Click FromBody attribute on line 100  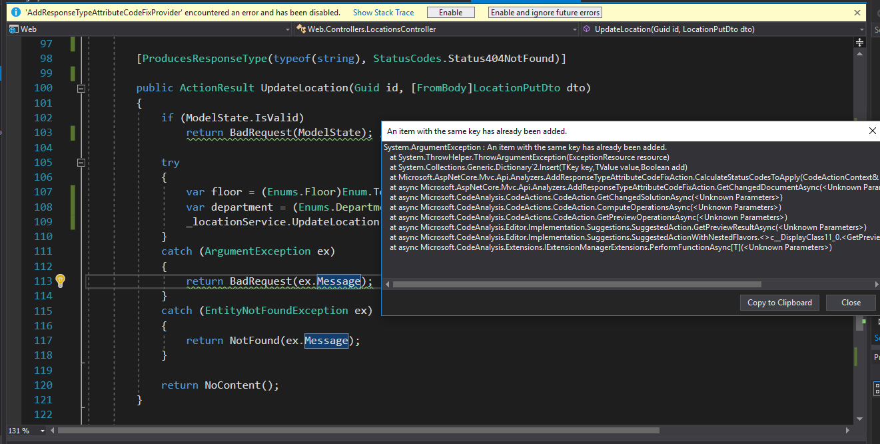(x=442, y=88)
